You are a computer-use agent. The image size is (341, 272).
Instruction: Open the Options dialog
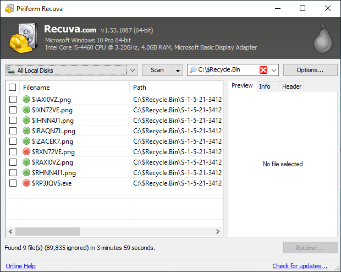pyautogui.click(x=310, y=70)
